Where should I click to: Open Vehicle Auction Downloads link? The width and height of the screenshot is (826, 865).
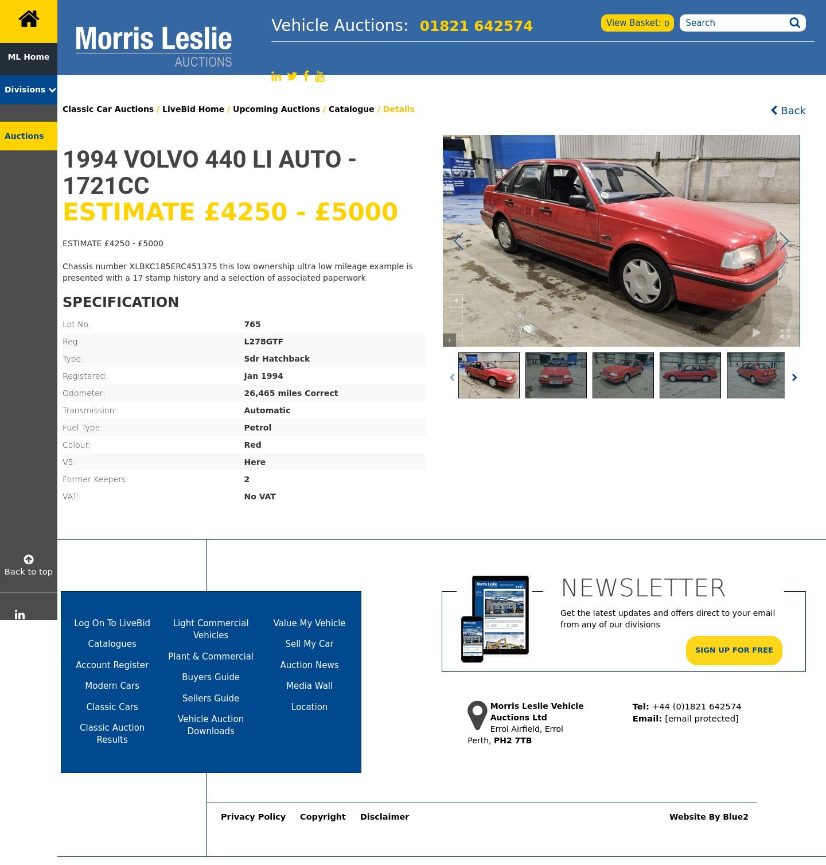(211, 725)
